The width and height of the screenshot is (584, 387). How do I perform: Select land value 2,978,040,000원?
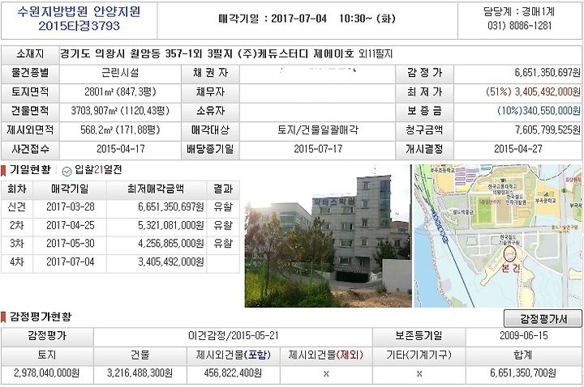(x=46, y=373)
